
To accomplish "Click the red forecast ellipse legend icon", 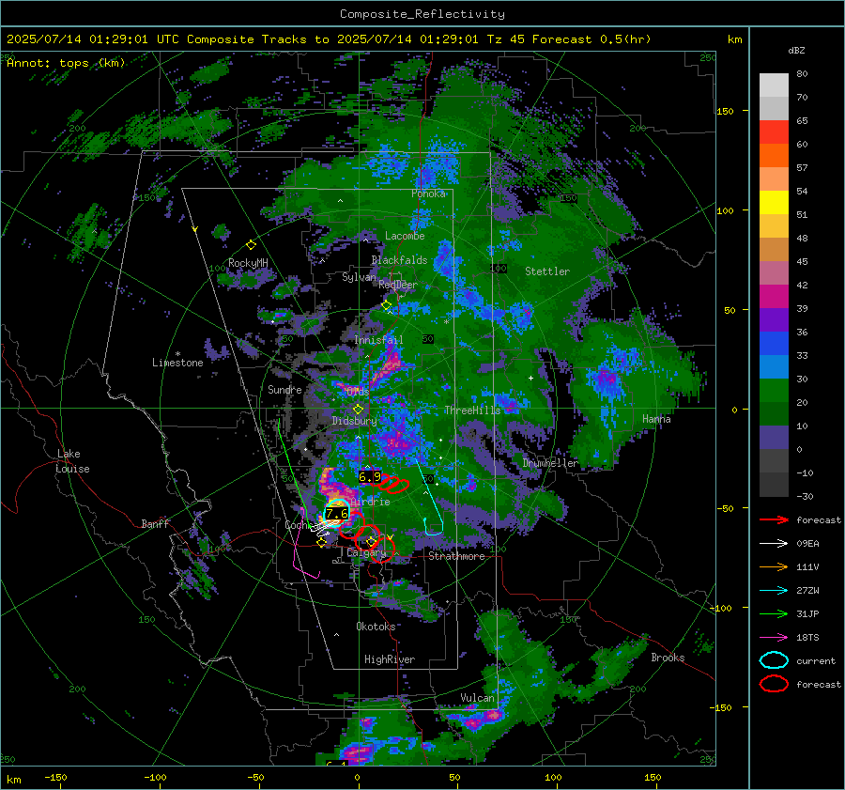I will coord(774,684).
